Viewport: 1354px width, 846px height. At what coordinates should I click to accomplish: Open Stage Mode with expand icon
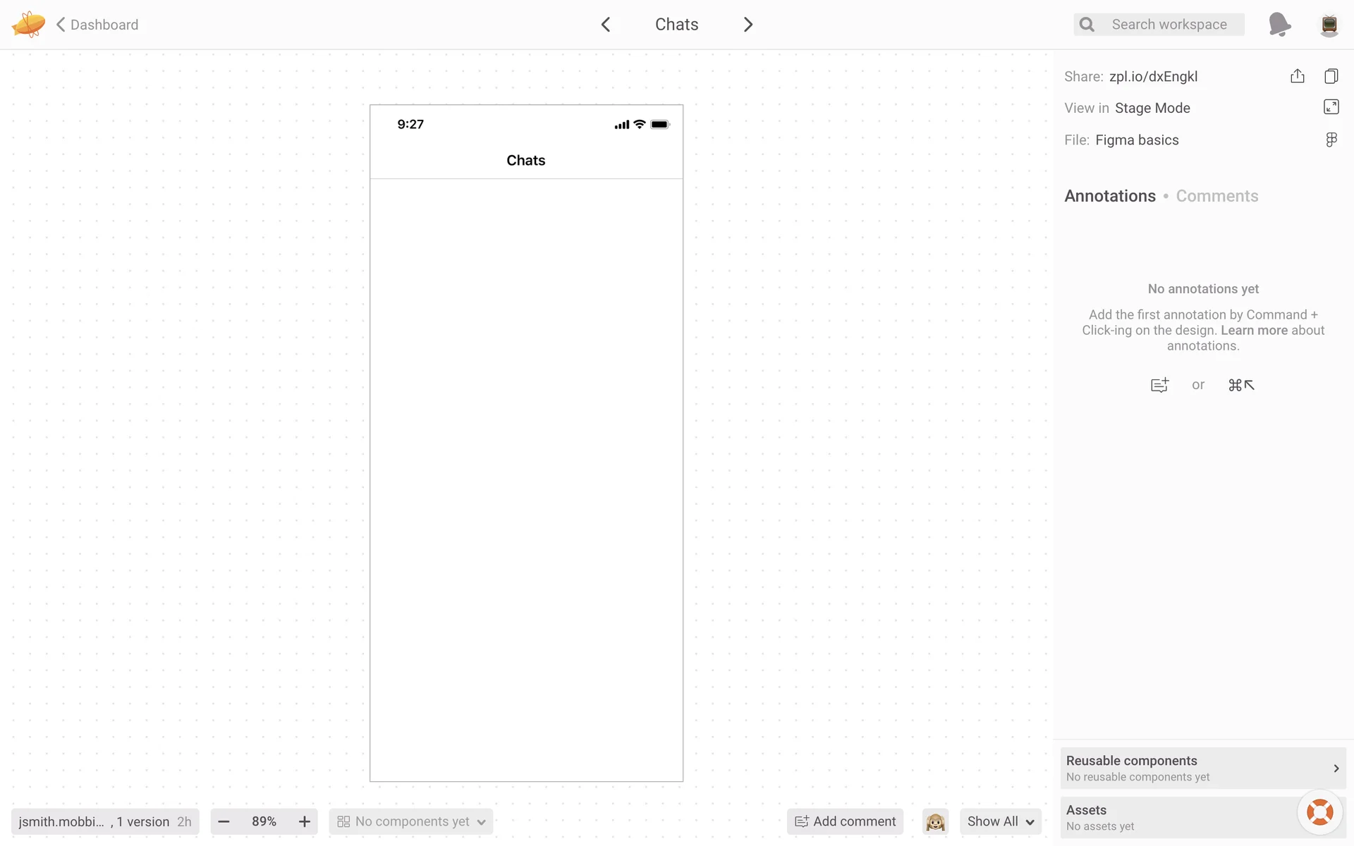(1331, 107)
